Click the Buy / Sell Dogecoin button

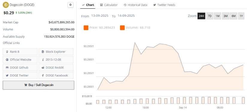pyautogui.click(x=38, y=85)
